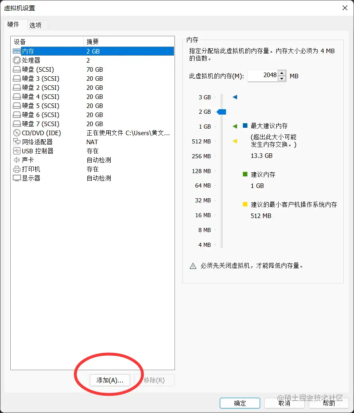The image size is (354, 413).
Task: Click the memory value field showing 2048
Action: [263, 76]
